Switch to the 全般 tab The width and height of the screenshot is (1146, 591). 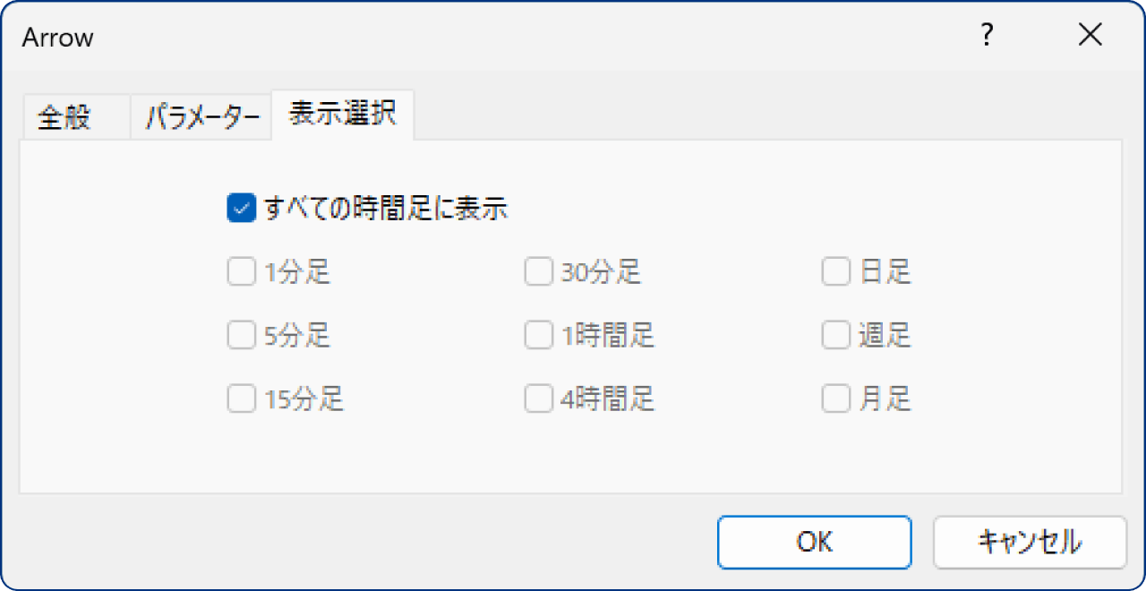click(x=64, y=118)
